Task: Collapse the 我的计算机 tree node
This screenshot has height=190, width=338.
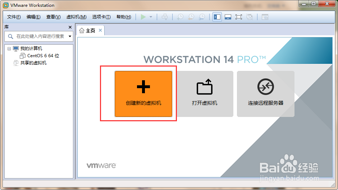Action: (x=9, y=49)
